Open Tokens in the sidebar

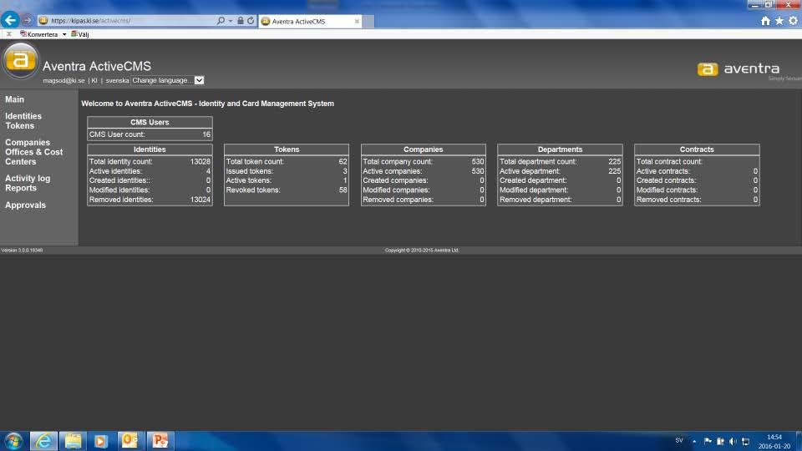point(19,126)
